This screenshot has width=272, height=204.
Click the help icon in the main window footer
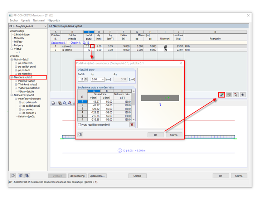(x=13, y=176)
